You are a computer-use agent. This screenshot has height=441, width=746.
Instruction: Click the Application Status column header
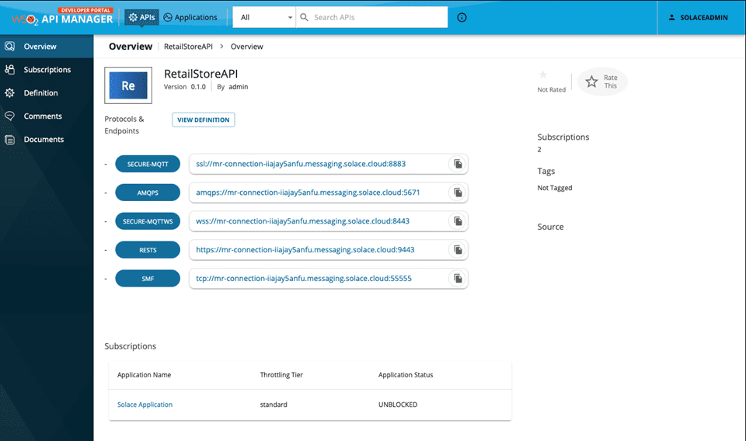tap(406, 375)
